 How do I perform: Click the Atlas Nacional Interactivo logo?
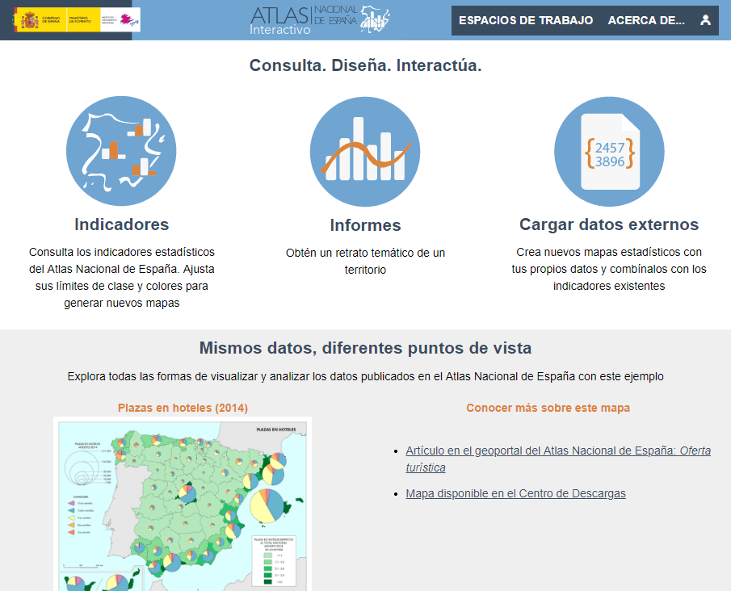point(319,20)
